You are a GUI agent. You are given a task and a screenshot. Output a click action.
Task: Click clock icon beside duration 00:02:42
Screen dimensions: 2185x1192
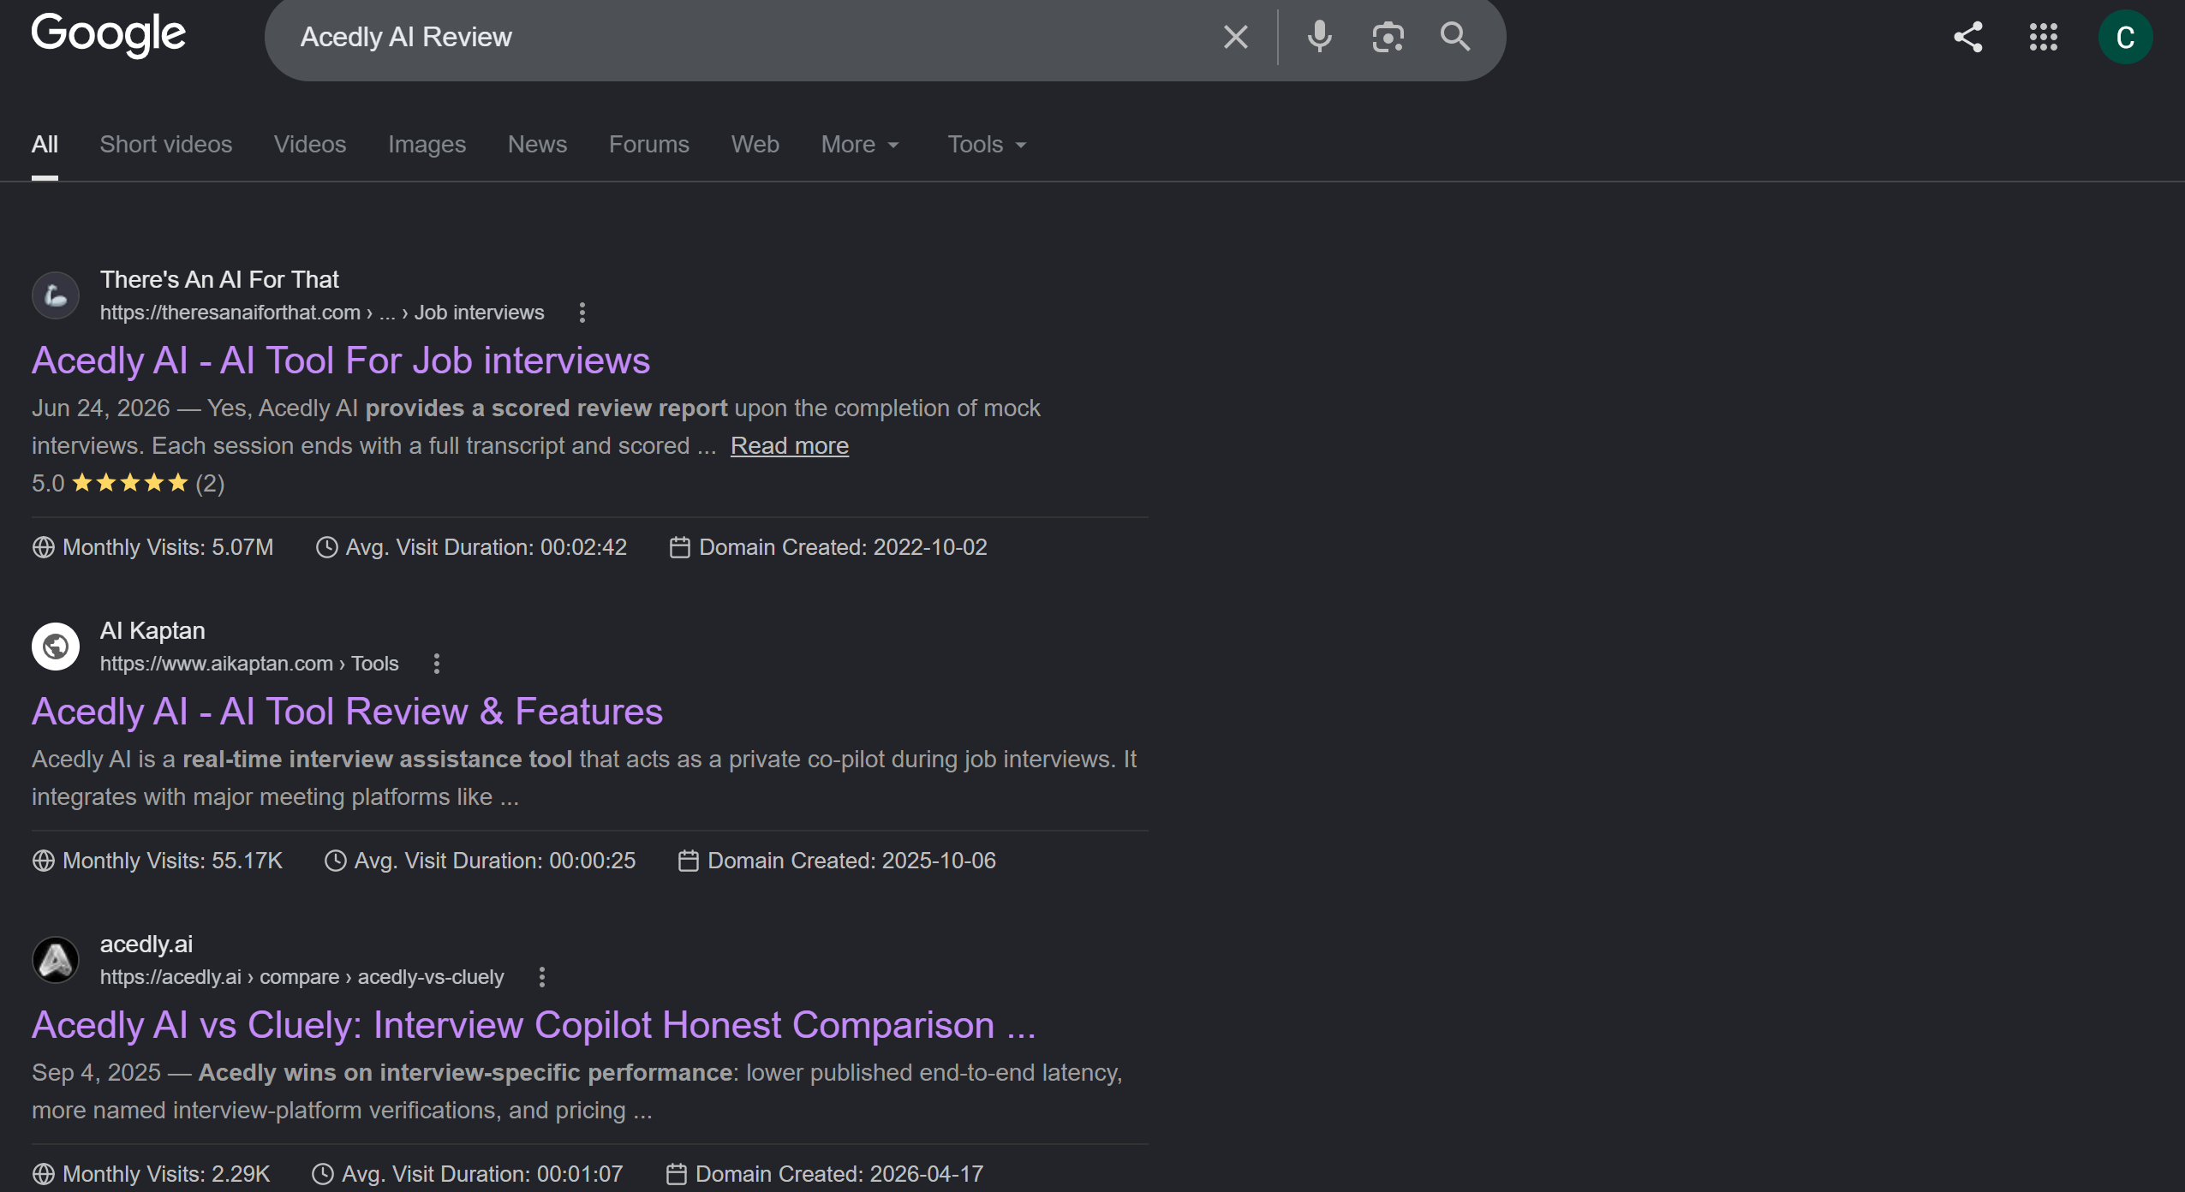pyautogui.click(x=326, y=547)
